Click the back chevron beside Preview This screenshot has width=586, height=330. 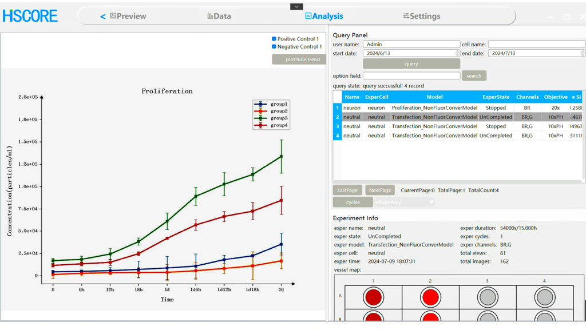(x=103, y=17)
